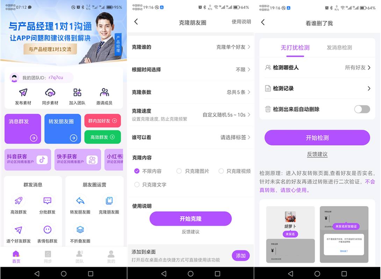Tap the 高效群发 rocket icon
This screenshot has width=381, height=279.
pyautogui.click(x=19, y=201)
